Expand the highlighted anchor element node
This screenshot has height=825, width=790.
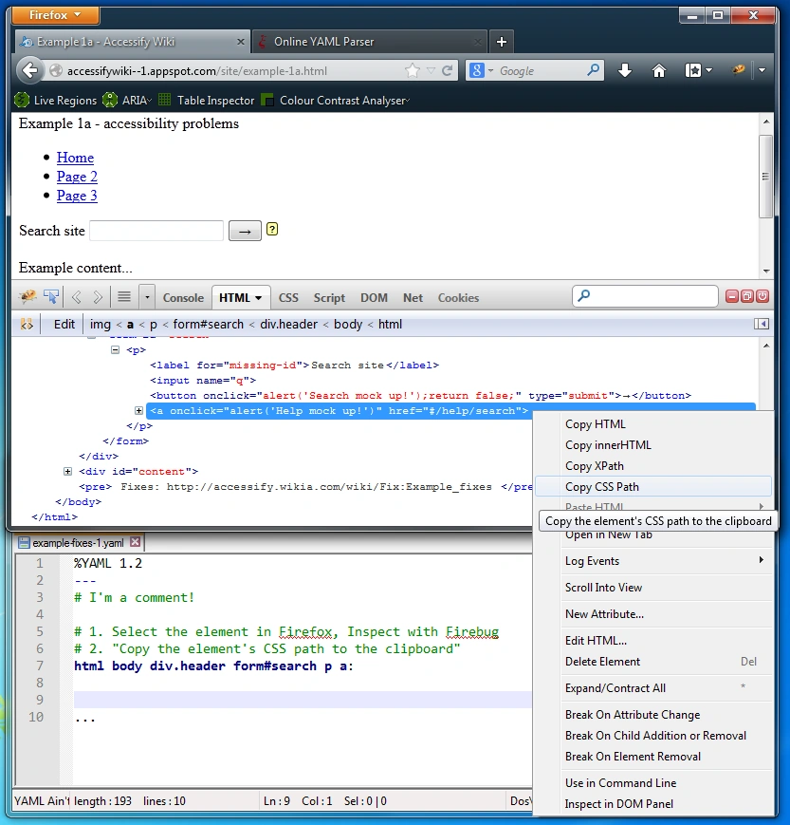point(138,411)
